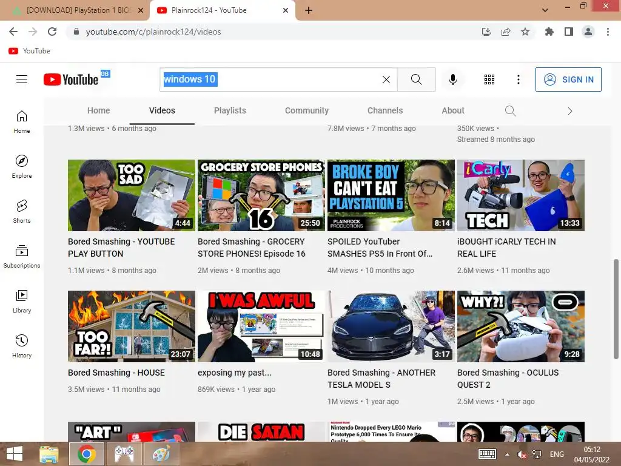
Task: Click title 'SPOILED YouTuber SMASHES PS5'
Action: (x=380, y=248)
